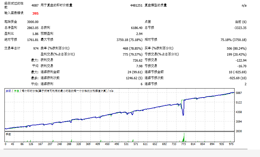The width and height of the screenshot is (260, 157).
Task: Select profit trades value 775 (79.57%)
Action: click(132, 54)
